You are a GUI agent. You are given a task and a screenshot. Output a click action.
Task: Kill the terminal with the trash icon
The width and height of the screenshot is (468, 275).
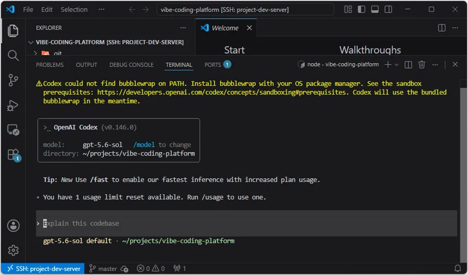click(421, 65)
